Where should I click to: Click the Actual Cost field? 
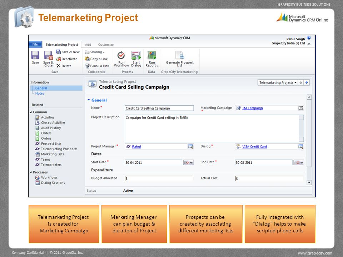point(269,178)
